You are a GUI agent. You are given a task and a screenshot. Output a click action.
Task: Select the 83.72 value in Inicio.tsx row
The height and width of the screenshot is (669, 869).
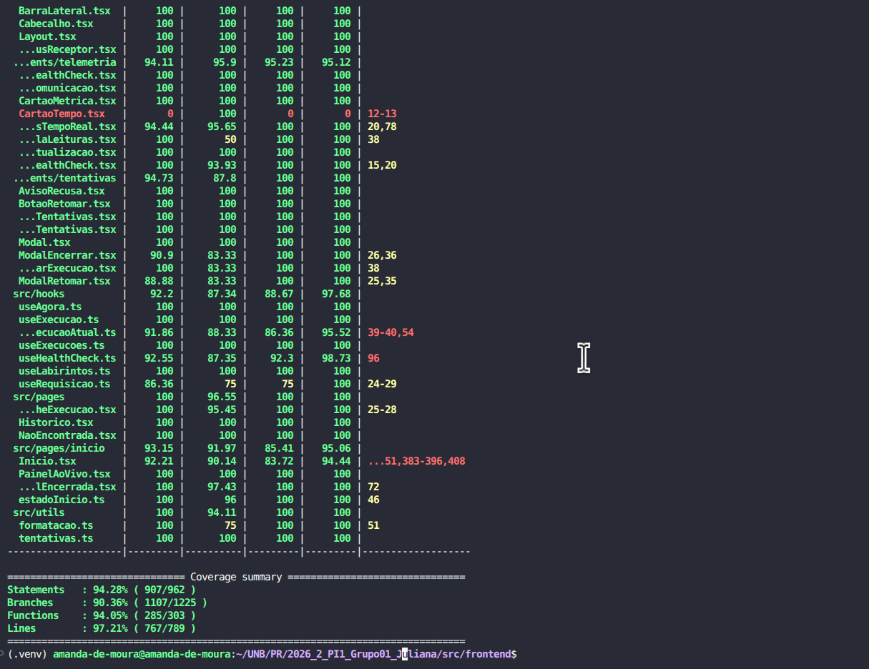click(279, 461)
